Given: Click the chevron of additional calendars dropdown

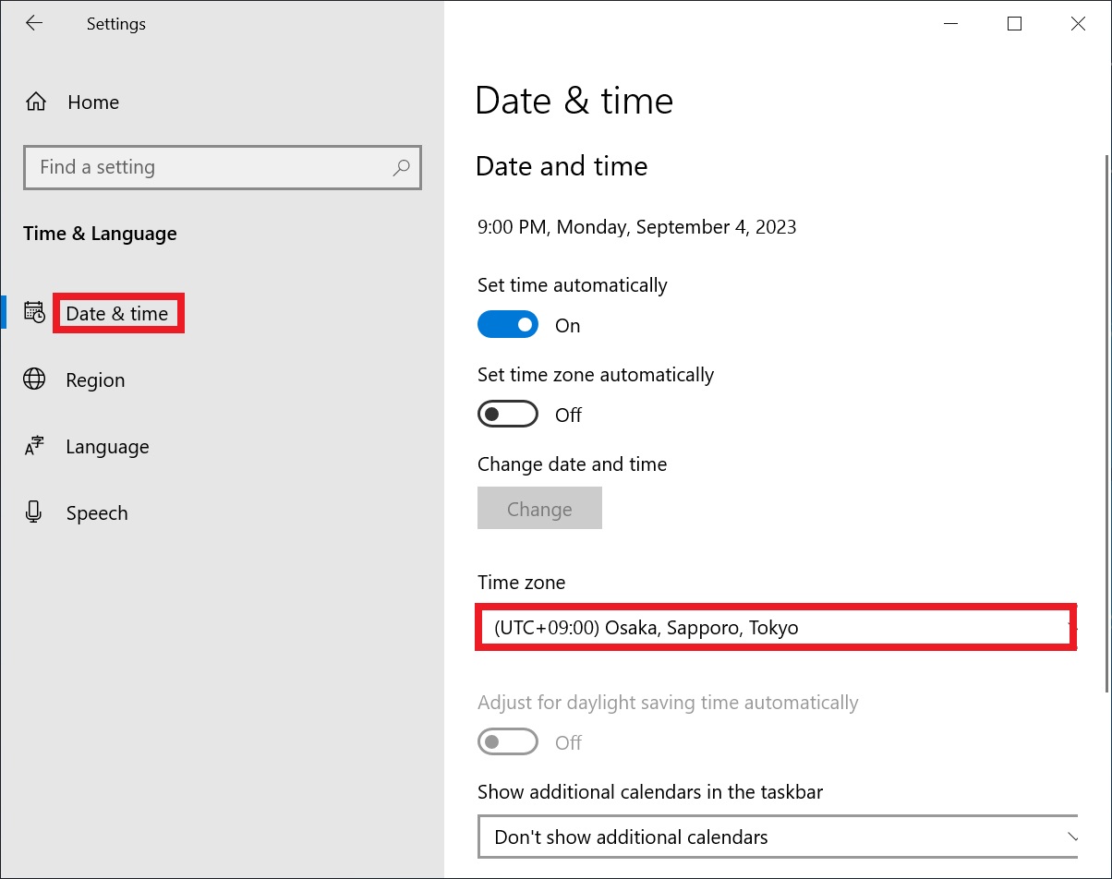Looking at the screenshot, I should [x=1072, y=837].
